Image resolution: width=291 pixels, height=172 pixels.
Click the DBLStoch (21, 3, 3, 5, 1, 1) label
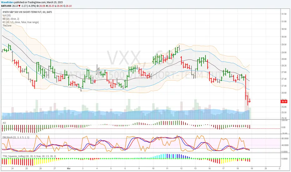tap(16, 137)
